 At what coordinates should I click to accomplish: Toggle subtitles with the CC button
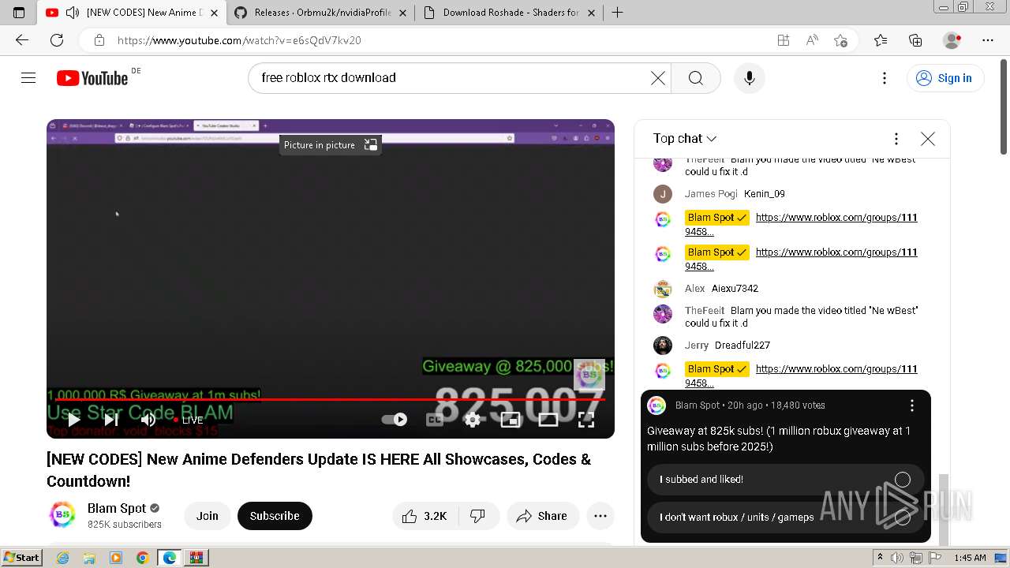tap(435, 420)
